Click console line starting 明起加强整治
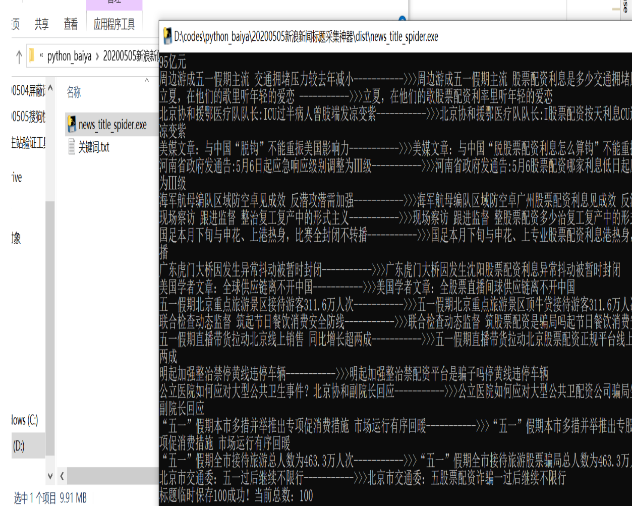The image size is (632, 506). tap(354, 374)
